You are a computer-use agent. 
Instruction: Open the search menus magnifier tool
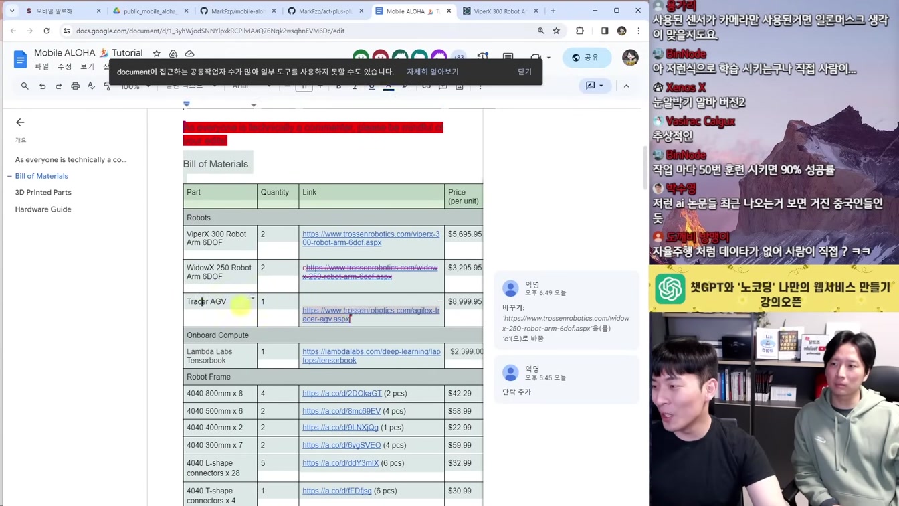tap(25, 86)
